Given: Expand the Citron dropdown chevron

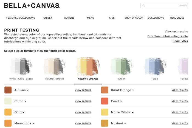Looking at the screenshot, I should [x=25, y=101].
